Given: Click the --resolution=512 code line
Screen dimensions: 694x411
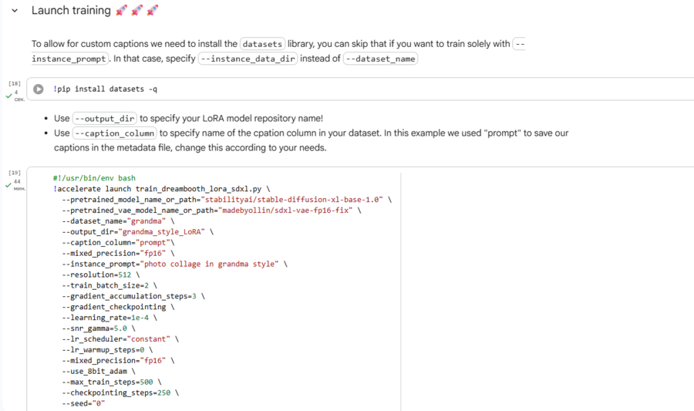Looking at the screenshot, I should [101, 275].
